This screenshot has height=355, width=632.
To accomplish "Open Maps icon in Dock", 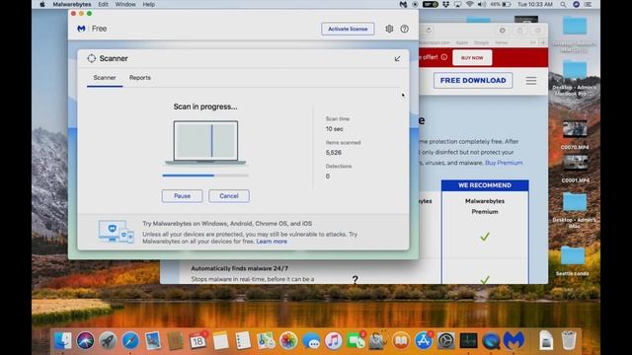I will point(266,341).
